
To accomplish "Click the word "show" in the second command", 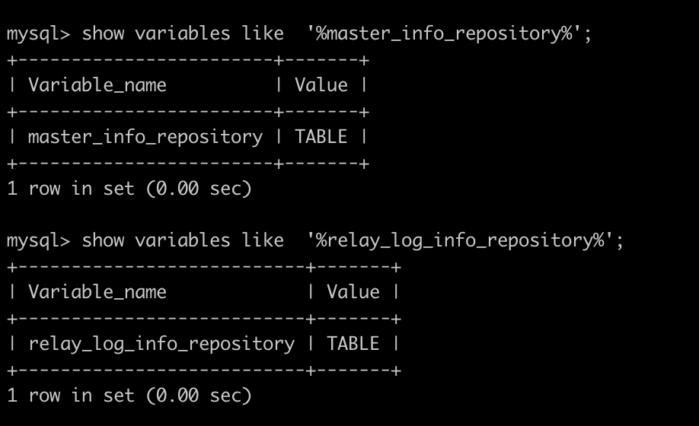I will [x=102, y=240].
